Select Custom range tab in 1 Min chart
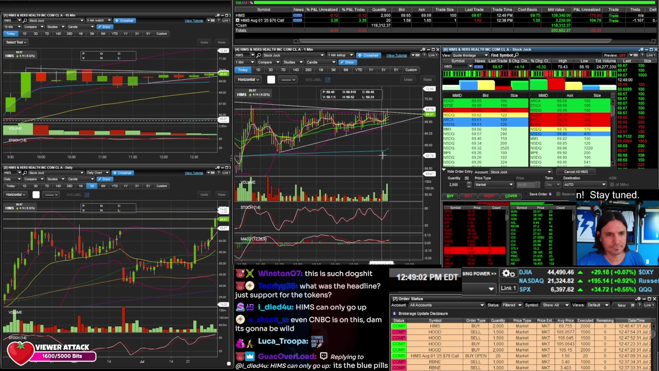 pos(411,70)
